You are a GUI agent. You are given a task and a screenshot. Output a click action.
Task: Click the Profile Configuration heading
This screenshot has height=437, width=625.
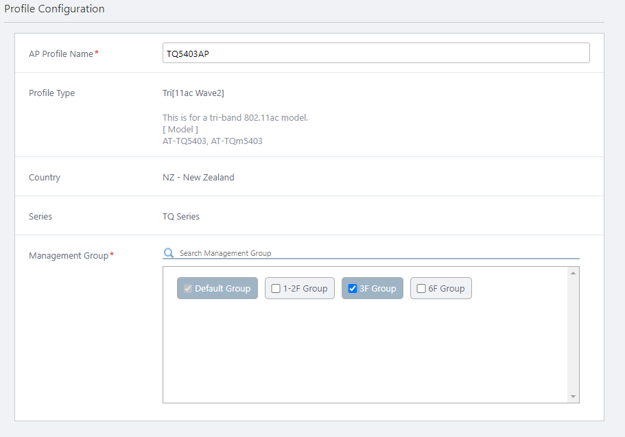click(x=55, y=9)
